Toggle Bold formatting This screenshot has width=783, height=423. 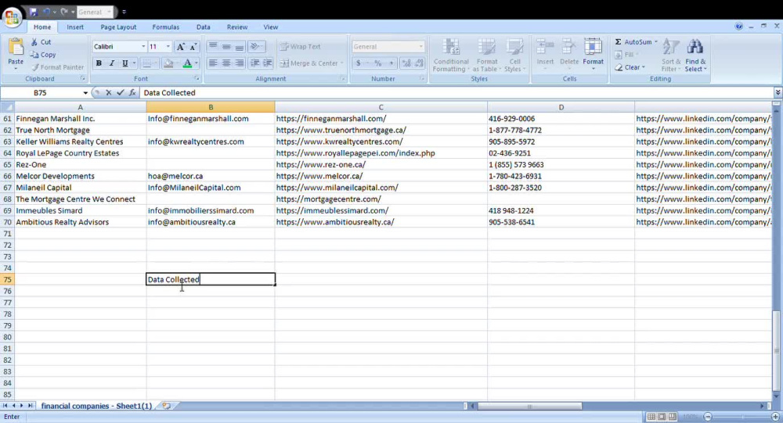point(99,63)
